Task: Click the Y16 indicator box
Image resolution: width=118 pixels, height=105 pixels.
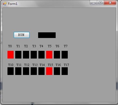Action: tap(57, 71)
